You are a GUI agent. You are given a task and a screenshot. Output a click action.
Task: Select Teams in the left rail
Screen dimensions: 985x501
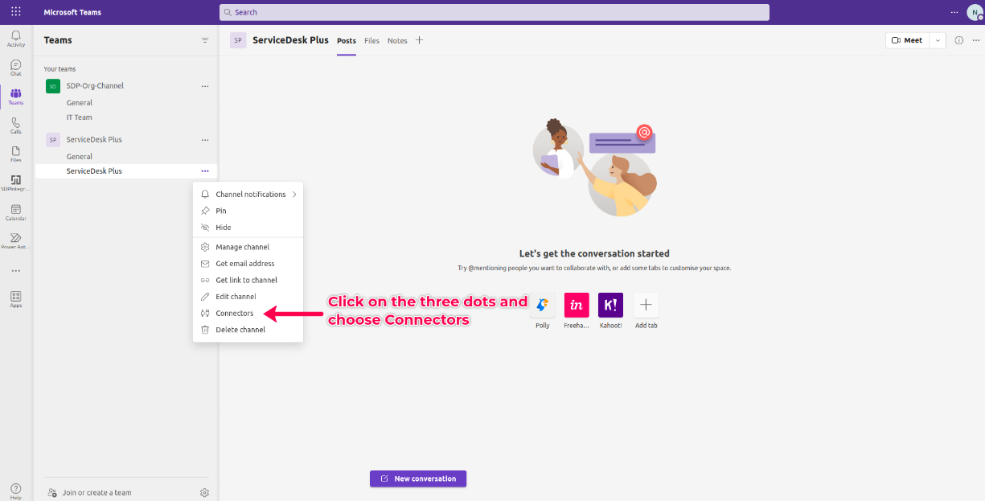click(16, 97)
